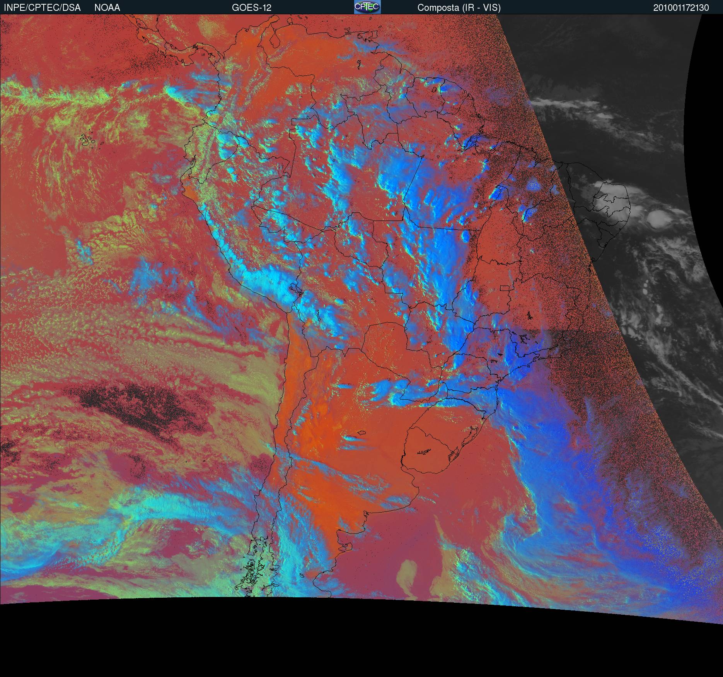Select the 201001172130 timestamp
Image resolution: width=723 pixels, height=677 pixels.
click(681, 8)
